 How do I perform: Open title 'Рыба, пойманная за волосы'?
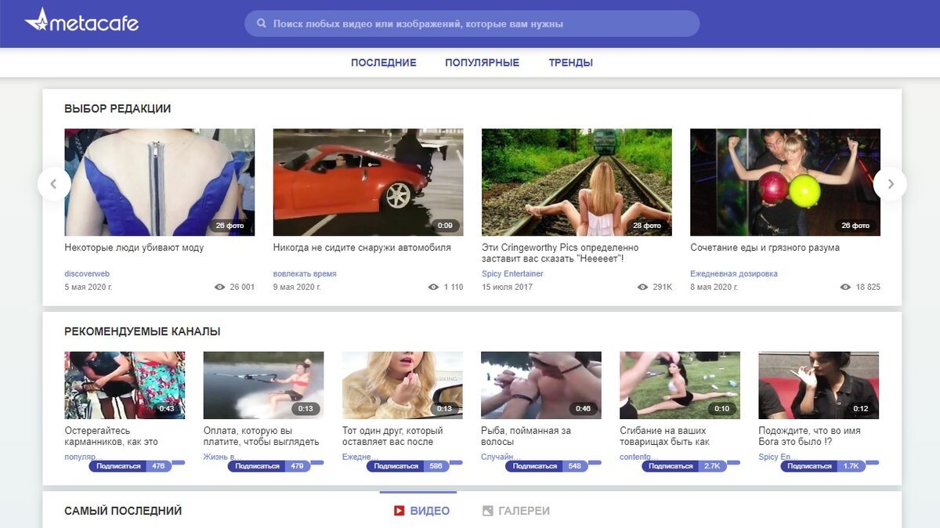pyautogui.click(x=526, y=436)
